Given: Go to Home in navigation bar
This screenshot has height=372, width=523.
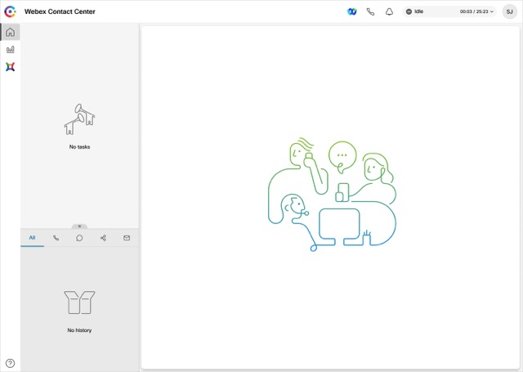Looking at the screenshot, I should tap(11, 32).
